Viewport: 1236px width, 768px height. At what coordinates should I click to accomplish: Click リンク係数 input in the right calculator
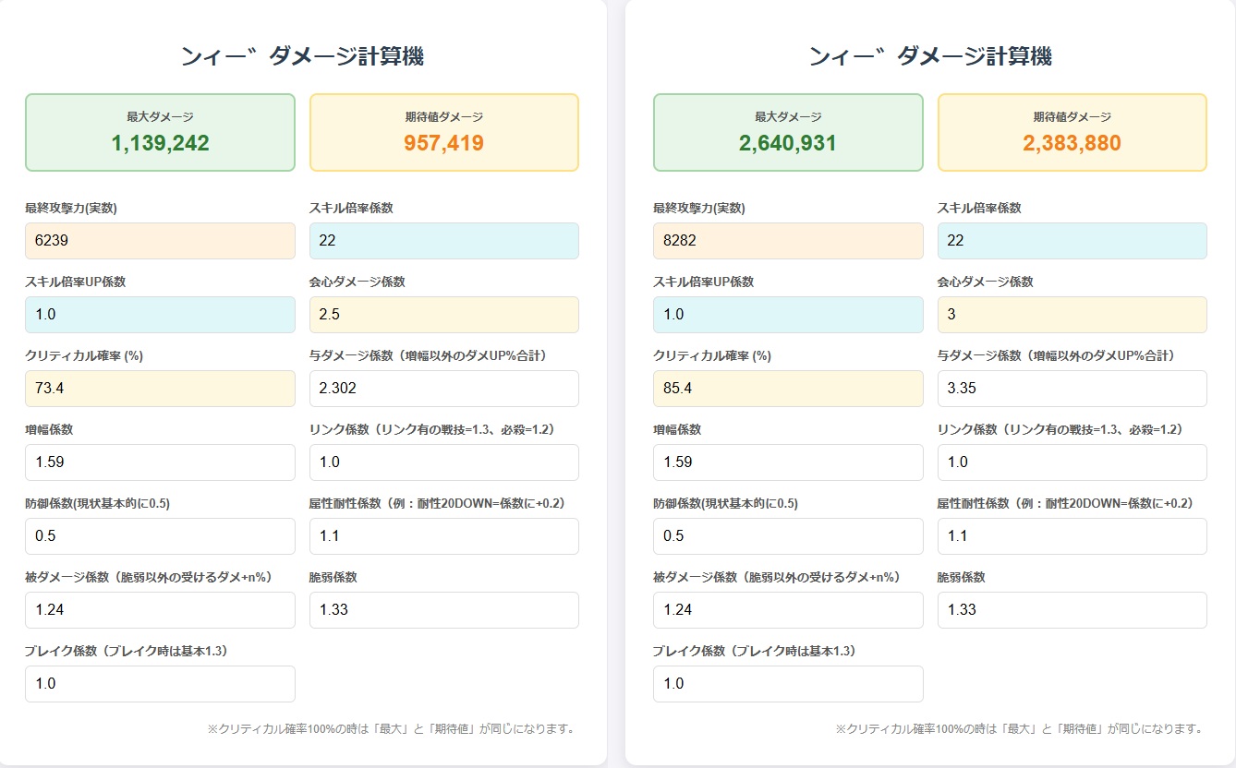click(x=1072, y=462)
